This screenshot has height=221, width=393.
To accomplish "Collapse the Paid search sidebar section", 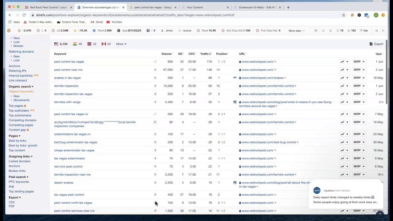I will click(x=18, y=177).
